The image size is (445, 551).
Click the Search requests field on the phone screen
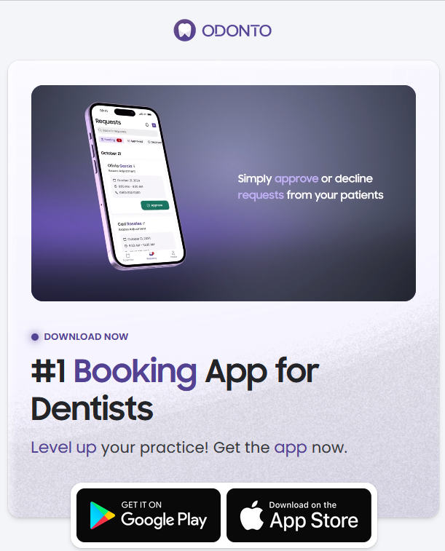click(x=127, y=132)
